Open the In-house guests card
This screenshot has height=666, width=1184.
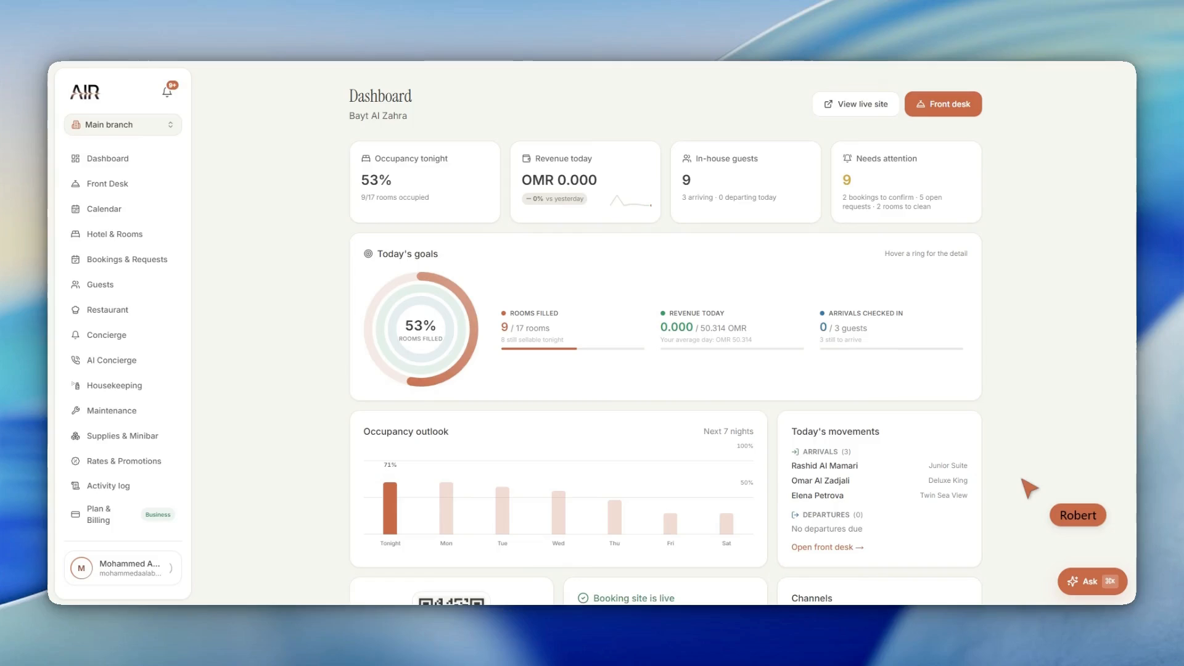[746, 182]
